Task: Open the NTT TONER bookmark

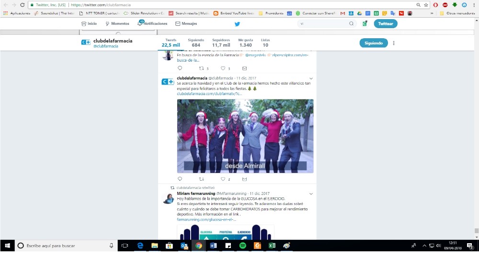Action: (x=99, y=13)
